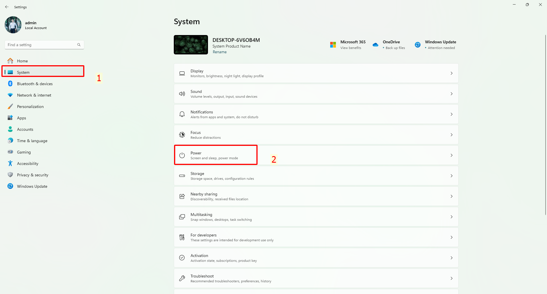Open the Home section icon
The height and width of the screenshot is (294, 547).
(10, 61)
